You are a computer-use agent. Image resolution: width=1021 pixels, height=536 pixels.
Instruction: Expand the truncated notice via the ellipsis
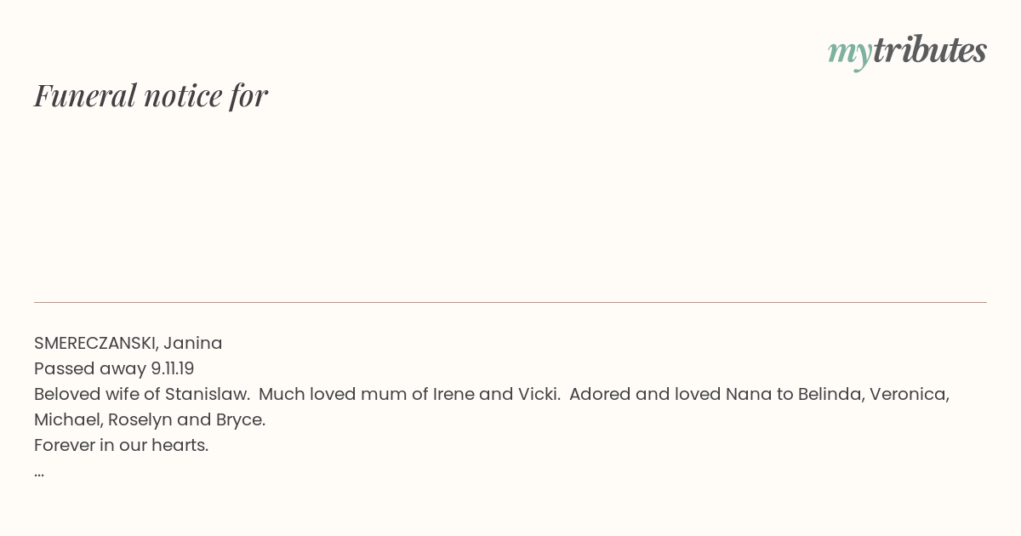pyautogui.click(x=39, y=472)
